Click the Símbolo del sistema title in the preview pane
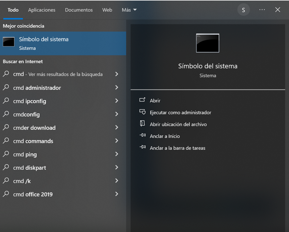 pyautogui.click(x=208, y=66)
